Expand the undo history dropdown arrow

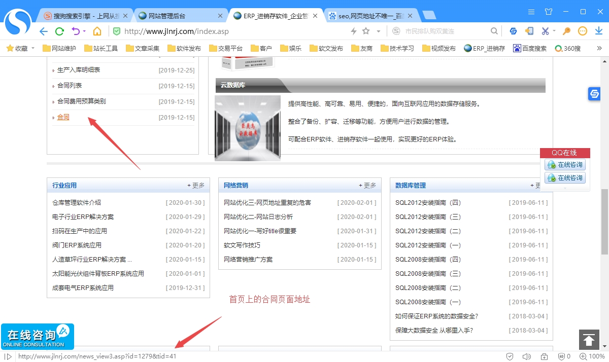point(84,31)
